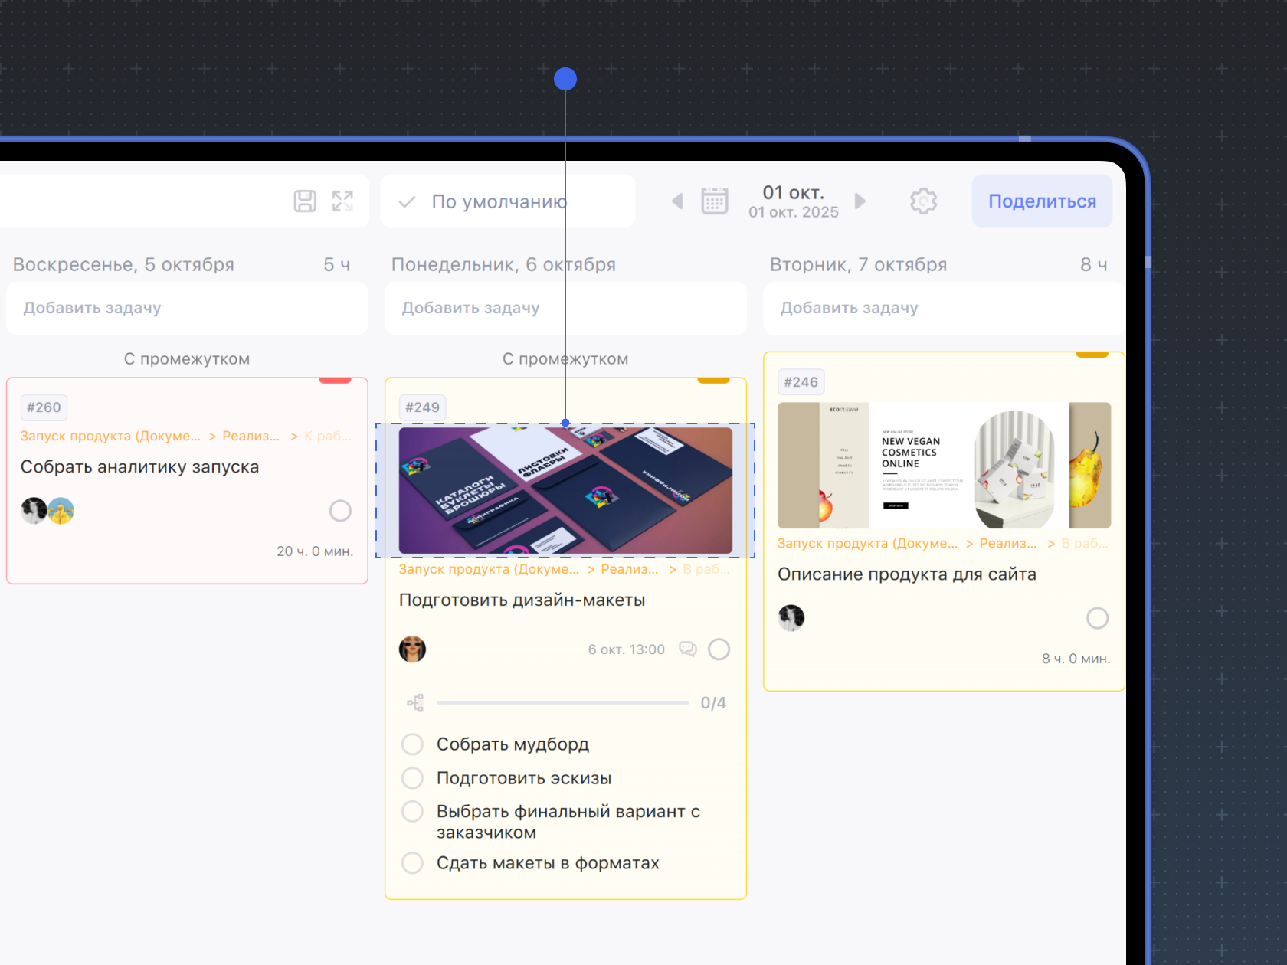Click the task ID badge #260
Screen dimensions: 1287x965
click(x=44, y=407)
